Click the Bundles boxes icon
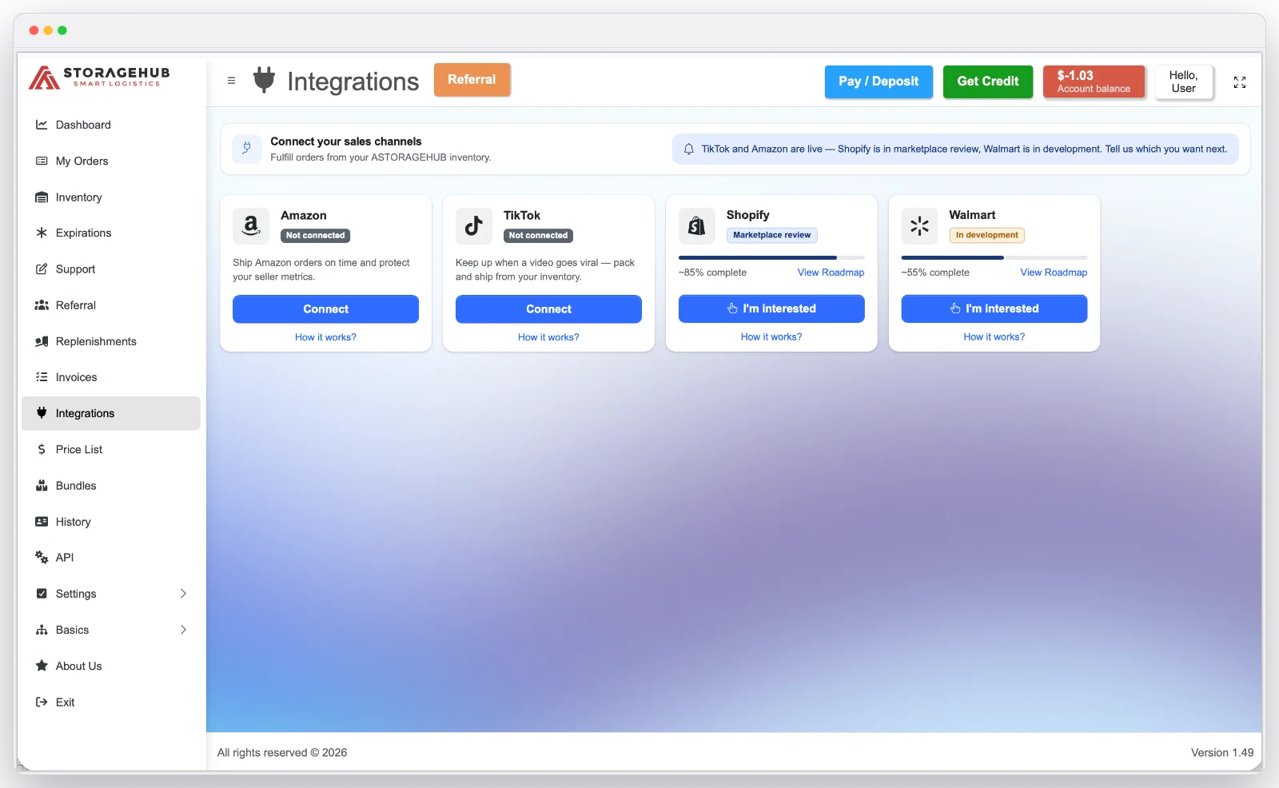1279x788 pixels. click(x=42, y=486)
